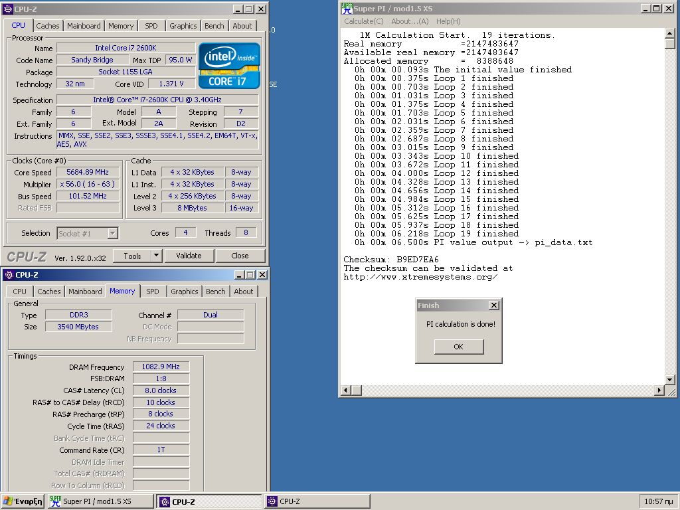Screen dimensions: 680x510
Task: Select the second CPU-Z taskbar item
Action: 317,501
